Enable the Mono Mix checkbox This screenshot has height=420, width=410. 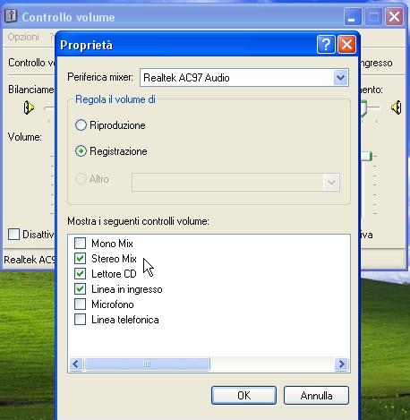pos(80,243)
